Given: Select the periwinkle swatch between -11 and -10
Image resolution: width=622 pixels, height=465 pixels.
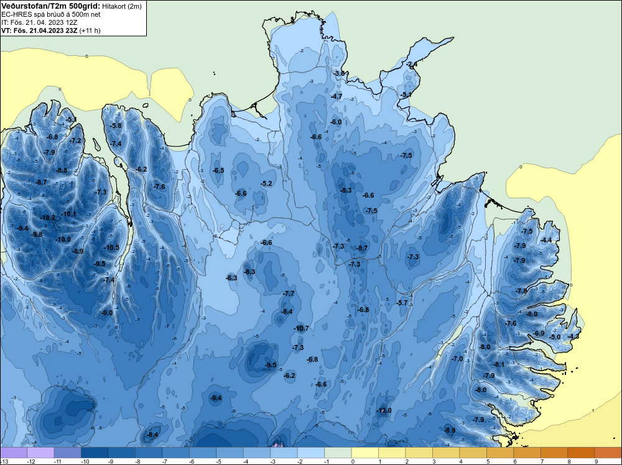Looking at the screenshot, I should coord(68,453).
